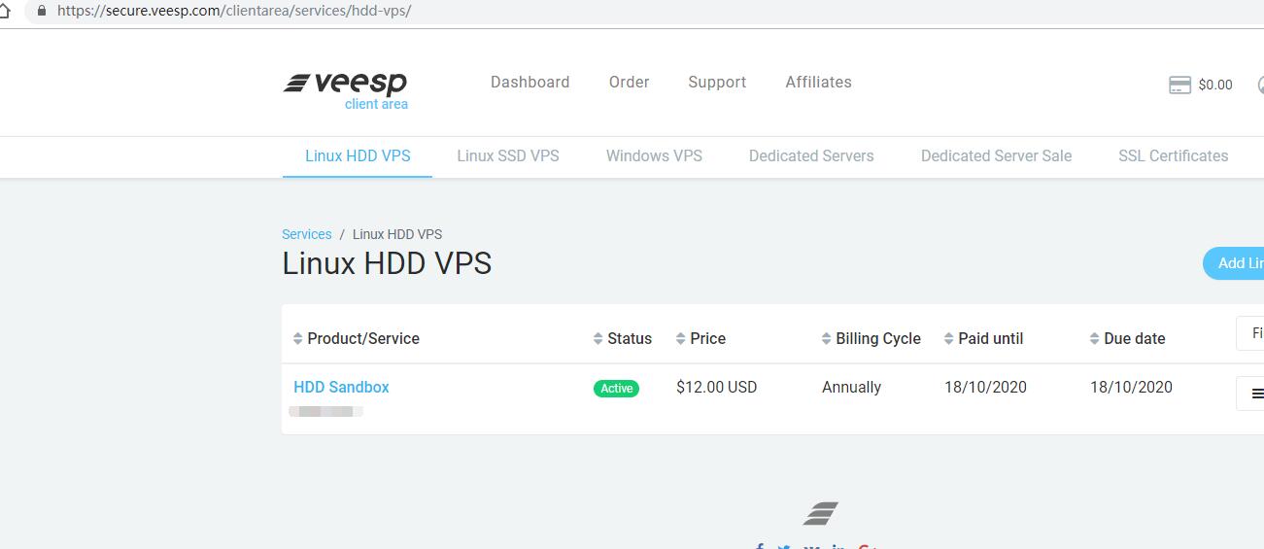Click the lock icon in address bar
The width and height of the screenshot is (1264, 549).
[41, 12]
